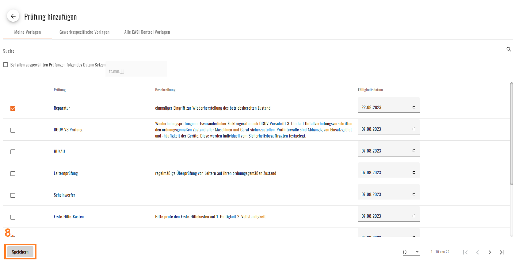Uncheck the Reparatur checkbox
The image size is (515, 260).
point(13,108)
